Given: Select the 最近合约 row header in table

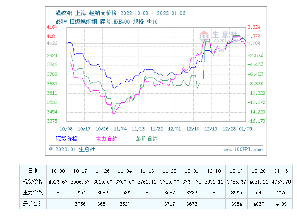Looking at the screenshot, I should (x=33, y=204).
